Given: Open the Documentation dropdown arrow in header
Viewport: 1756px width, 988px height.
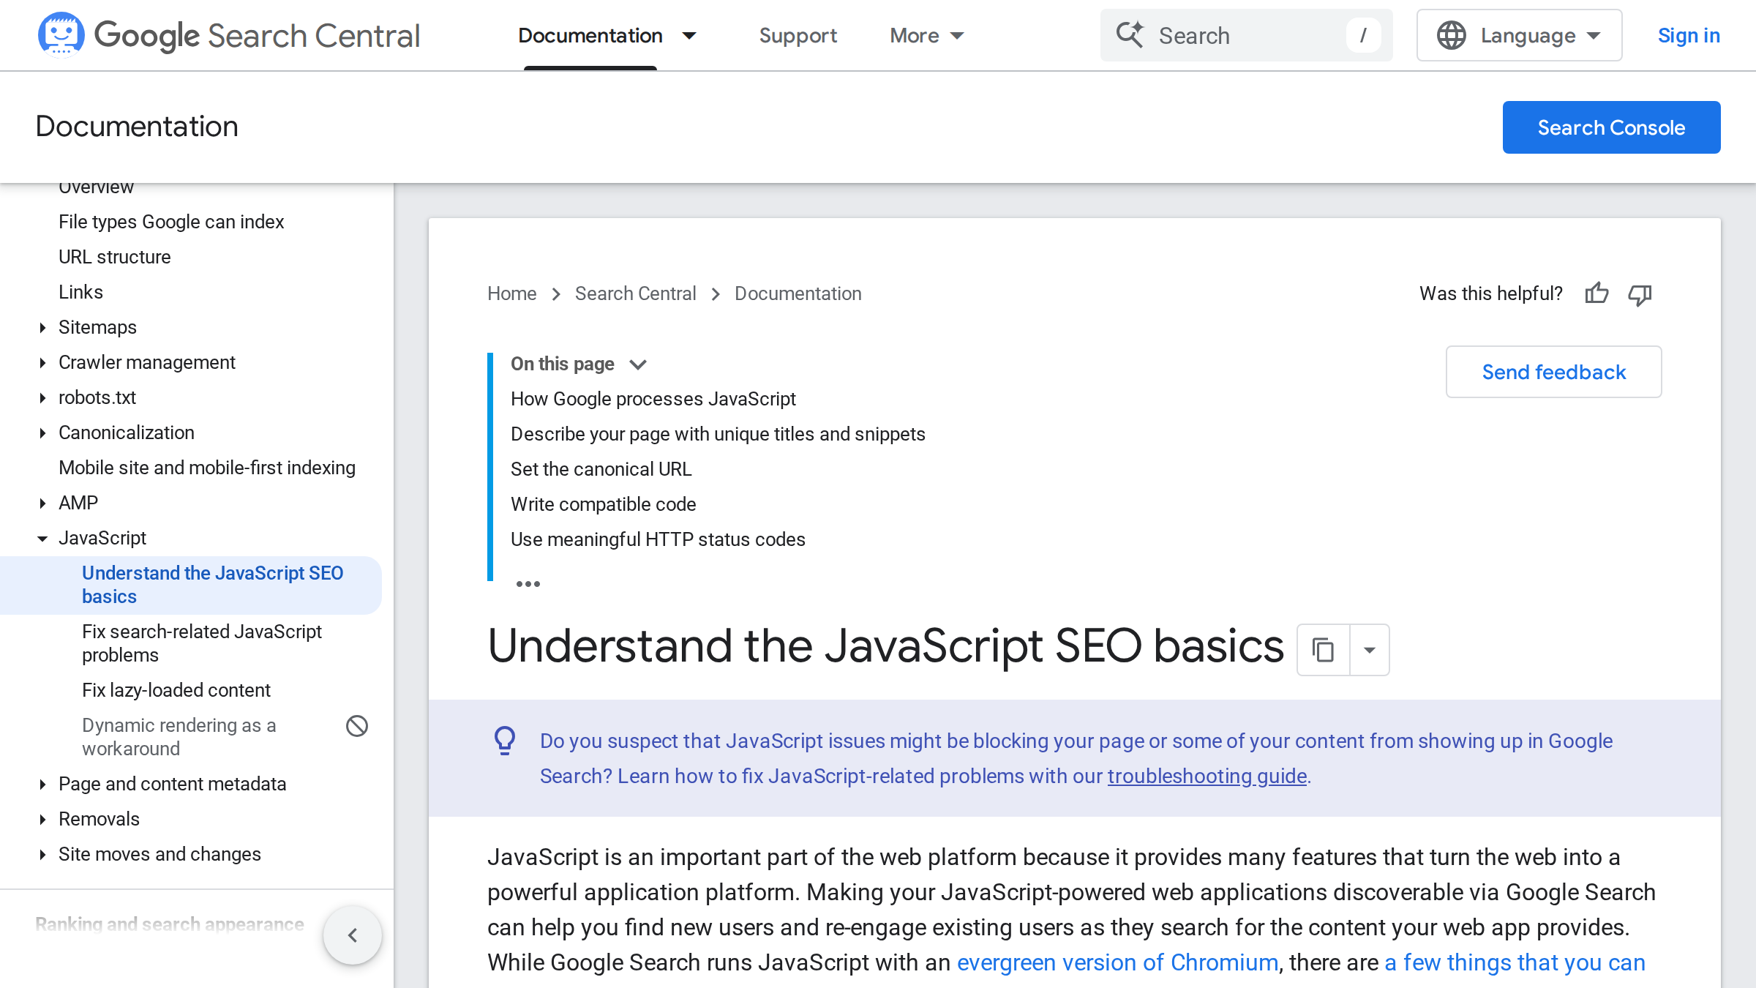Looking at the screenshot, I should pos(689,35).
